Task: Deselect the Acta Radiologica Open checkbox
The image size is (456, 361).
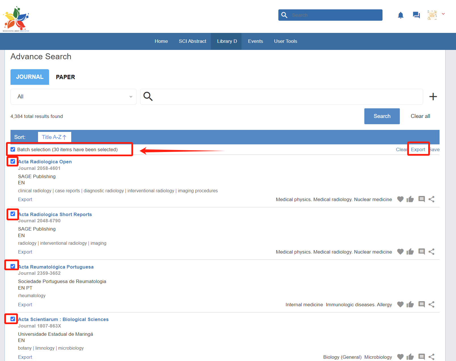Action: coord(13,161)
